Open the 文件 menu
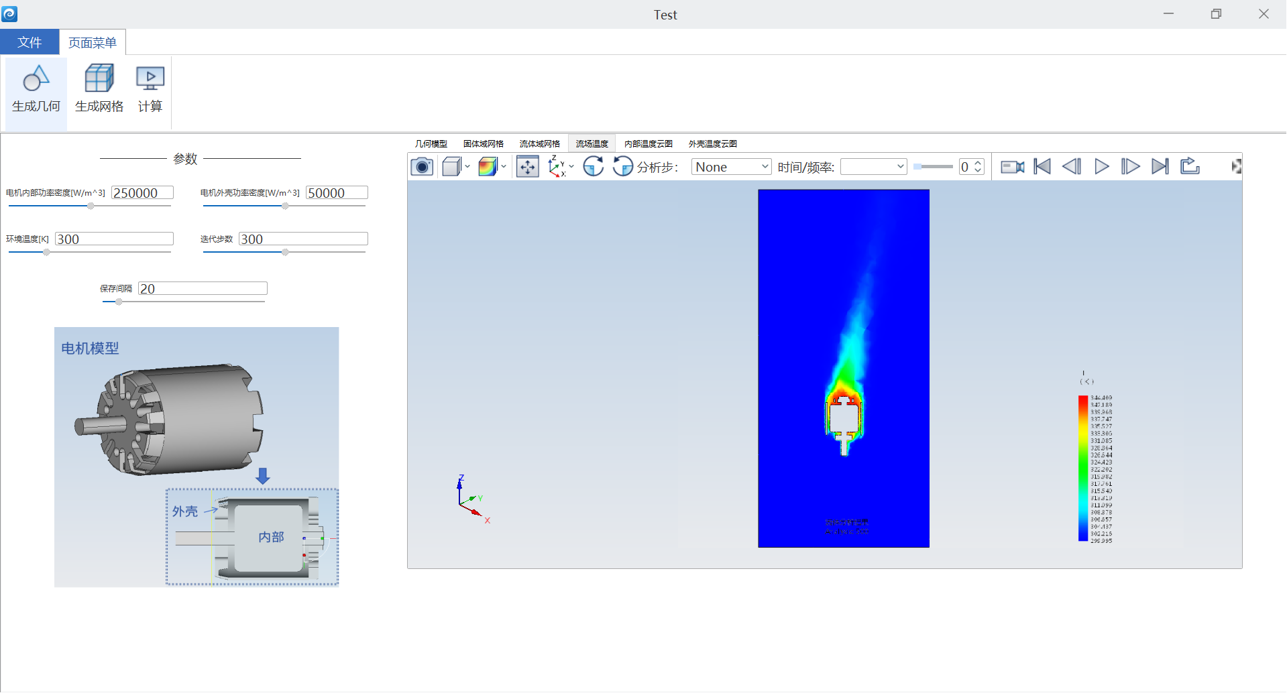Viewport: 1287px width, 693px height. click(30, 42)
